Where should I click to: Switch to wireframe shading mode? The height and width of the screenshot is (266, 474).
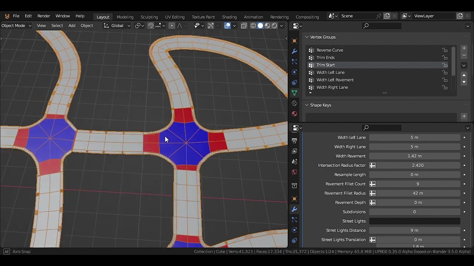pyautogui.click(x=253, y=25)
